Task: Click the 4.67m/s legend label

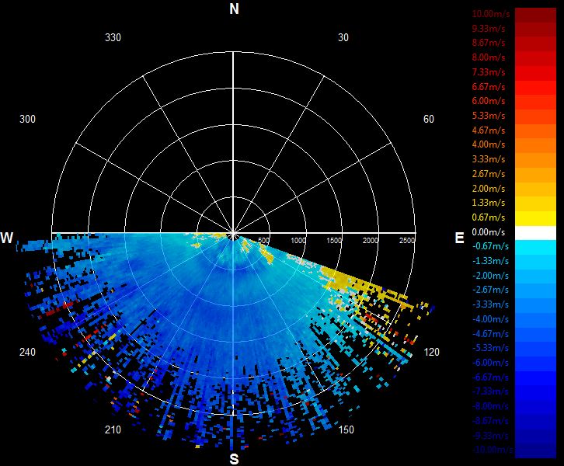Action: [x=489, y=130]
